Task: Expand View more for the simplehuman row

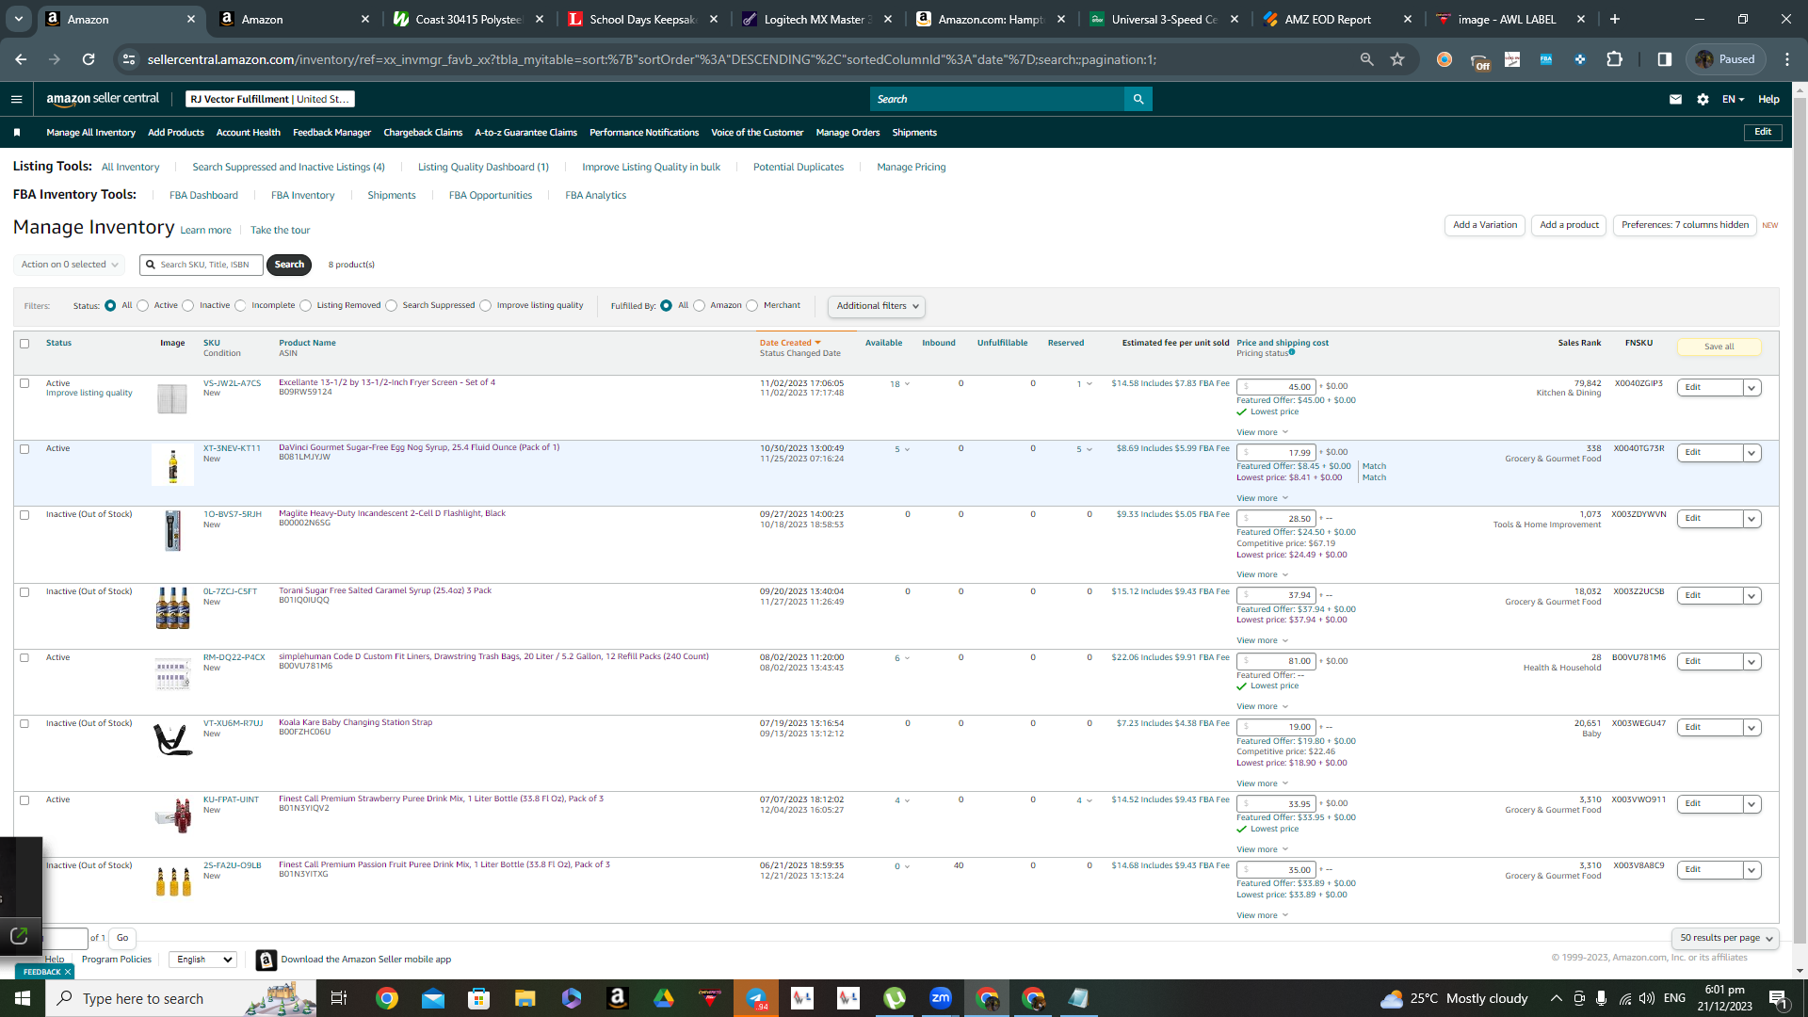Action: 1262,706
